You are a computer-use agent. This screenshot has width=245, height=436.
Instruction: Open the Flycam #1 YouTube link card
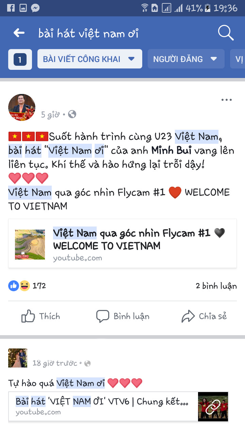(122, 243)
